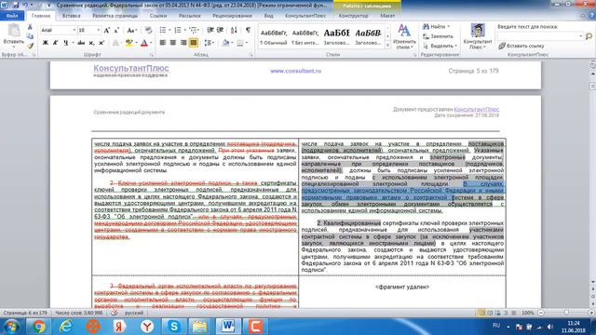Image resolution: width=596 pixels, height=335 pixels.
Task: Clear formatting with the eraser icon
Action: point(148,30)
